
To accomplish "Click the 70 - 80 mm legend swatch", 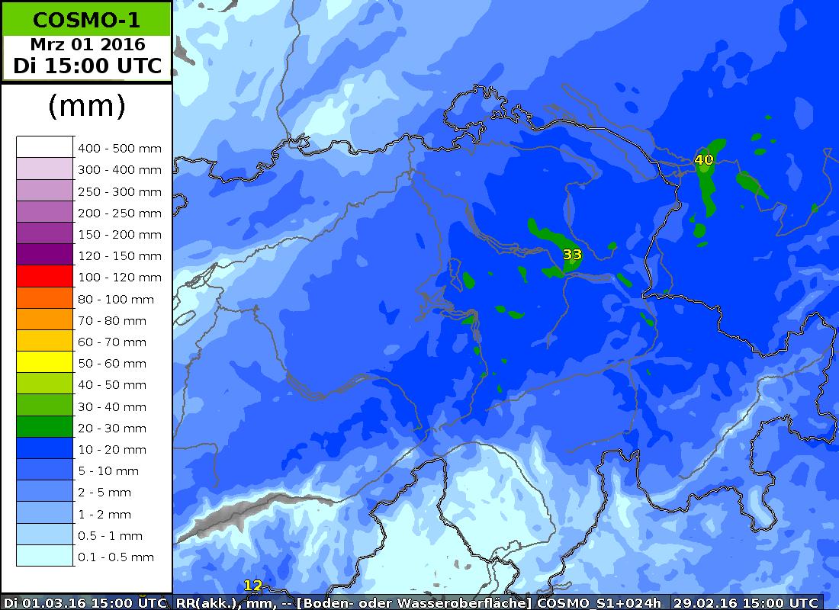I will [x=45, y=319].
